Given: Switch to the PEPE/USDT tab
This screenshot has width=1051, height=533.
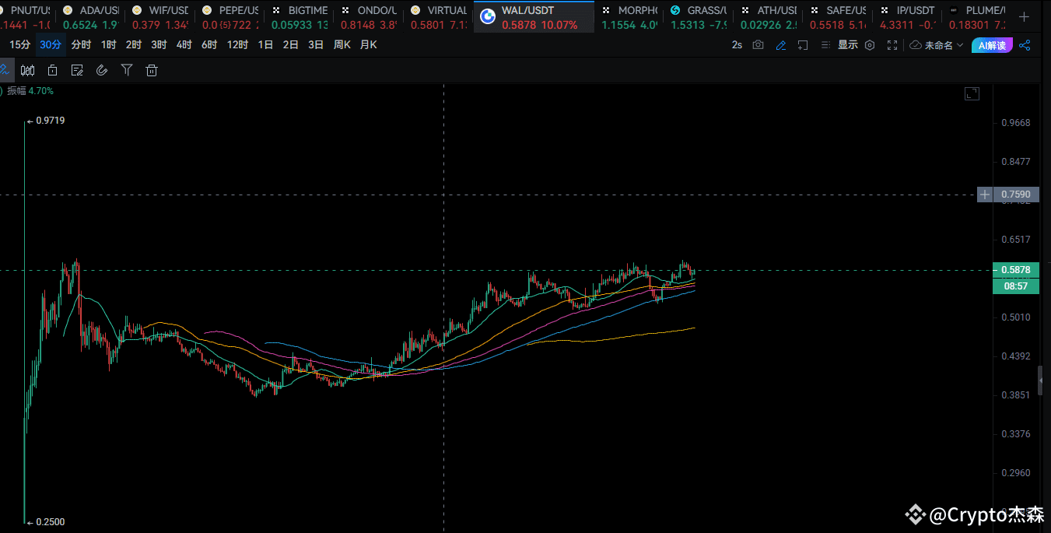Looking at the screenshot, I should coord(229,17).
